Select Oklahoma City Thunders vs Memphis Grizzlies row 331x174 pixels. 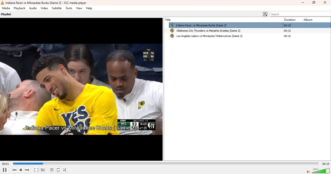[250, 31]
